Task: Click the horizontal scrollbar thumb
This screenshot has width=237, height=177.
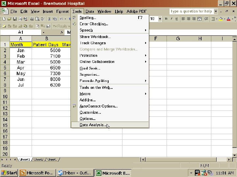Action: (181, 159)
